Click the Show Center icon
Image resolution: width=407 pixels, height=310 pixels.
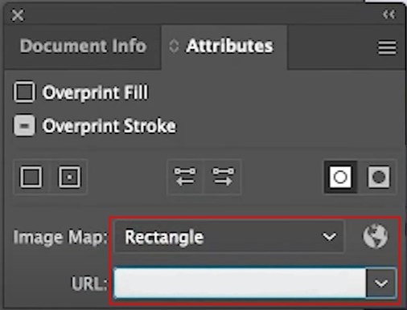click(69, 177)
